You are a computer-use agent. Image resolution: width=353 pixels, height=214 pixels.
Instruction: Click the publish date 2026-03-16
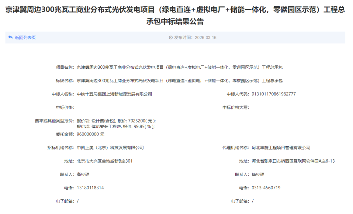(x=205, y=37)
